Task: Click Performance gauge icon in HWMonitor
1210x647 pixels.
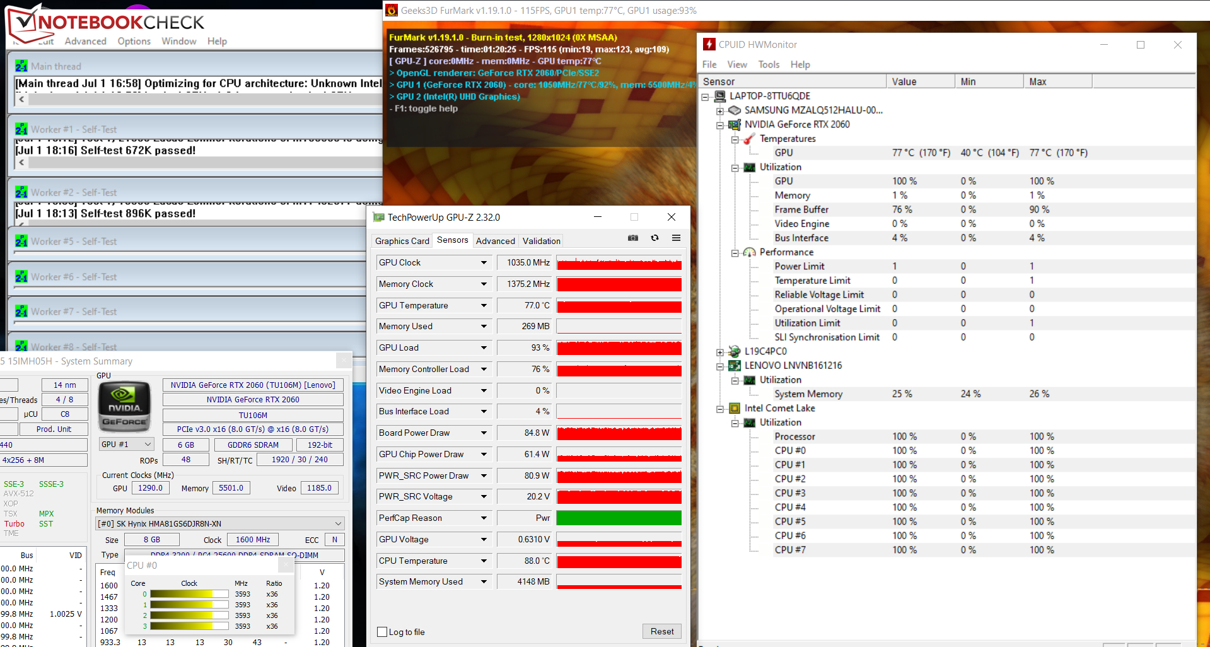Action: coord(750,252)
